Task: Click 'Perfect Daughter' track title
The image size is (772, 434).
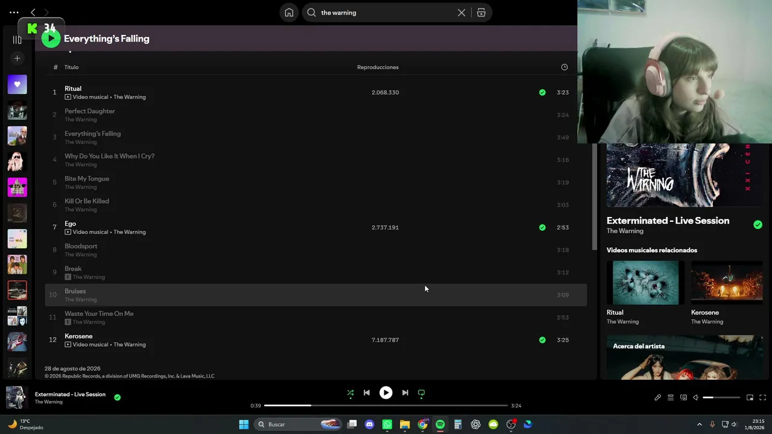Action: pos(90,111)
